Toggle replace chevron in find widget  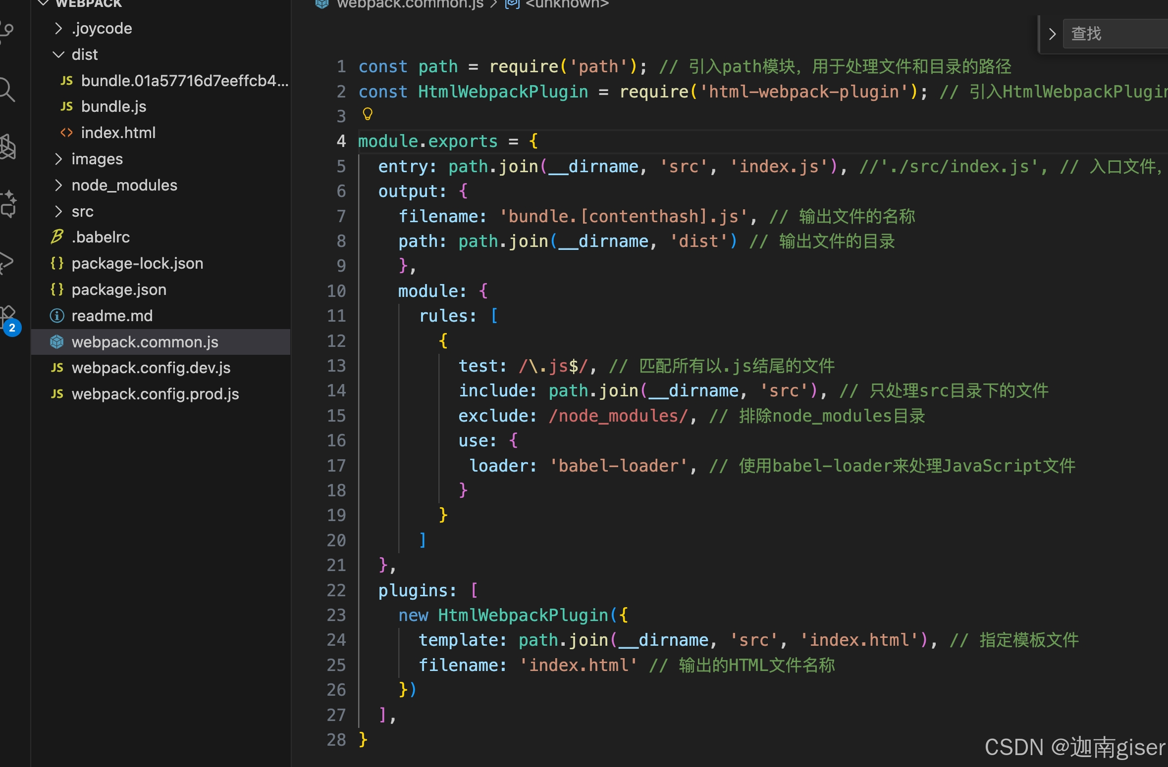click(1052, 34)
